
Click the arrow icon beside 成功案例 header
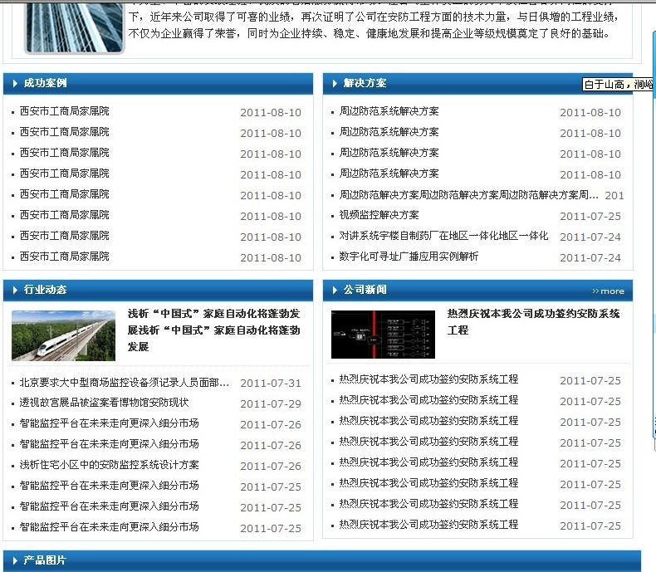[x=16, y=83]
